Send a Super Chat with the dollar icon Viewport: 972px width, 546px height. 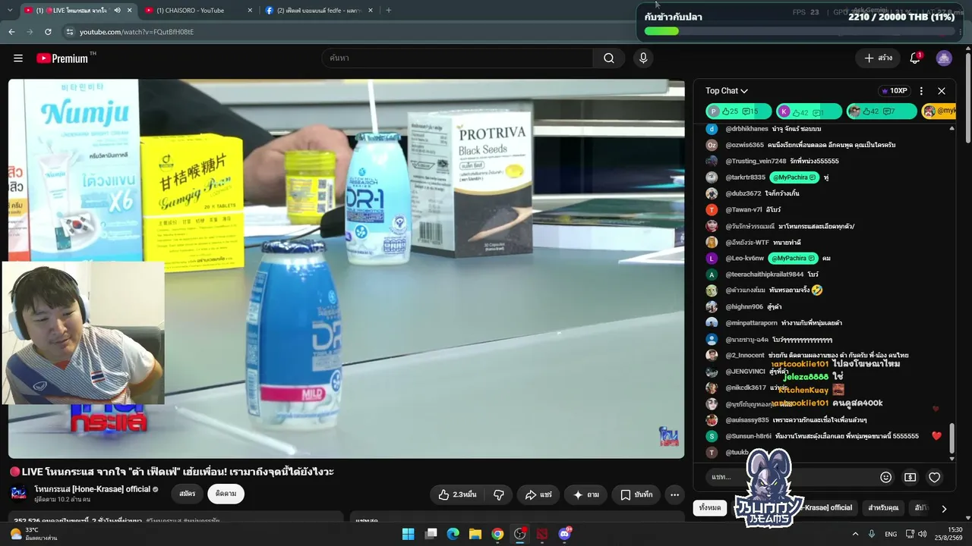point(910,477)
